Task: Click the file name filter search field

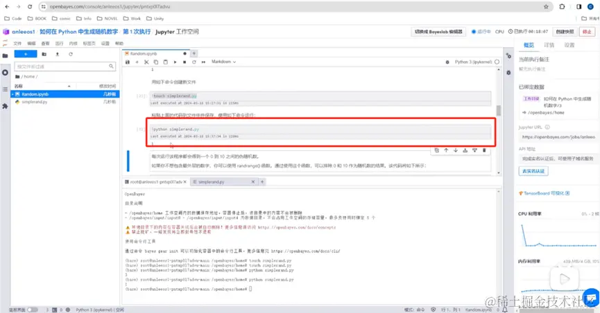Action: [x=65, y=66]
